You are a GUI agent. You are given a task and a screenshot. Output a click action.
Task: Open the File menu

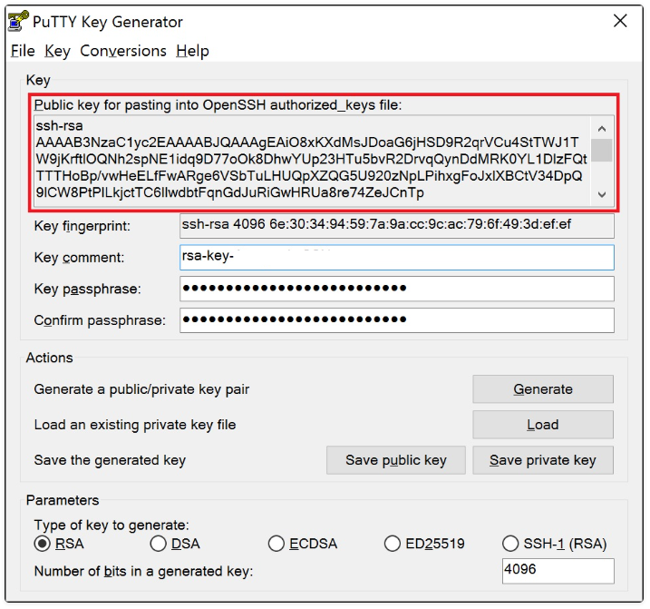[x=23, y=51]
